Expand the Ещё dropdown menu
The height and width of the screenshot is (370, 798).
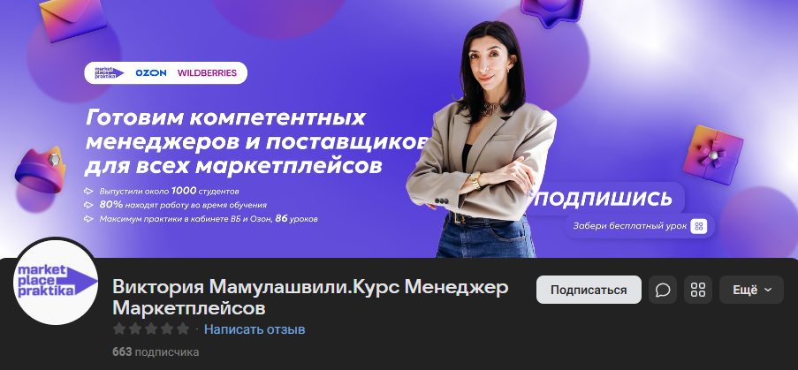point(751,290)
